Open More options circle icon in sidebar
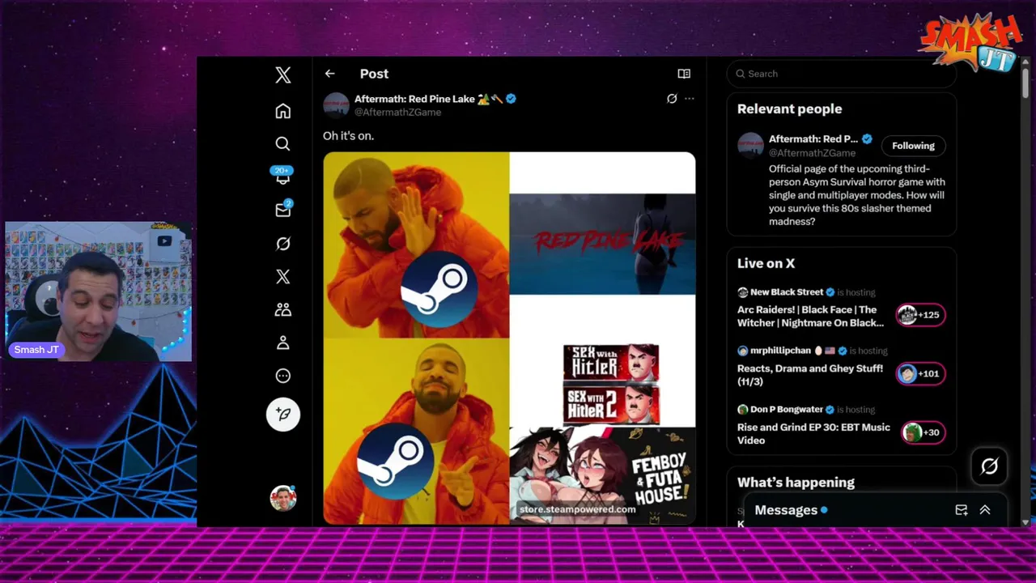1036x583 pixels. click(282, 376)
